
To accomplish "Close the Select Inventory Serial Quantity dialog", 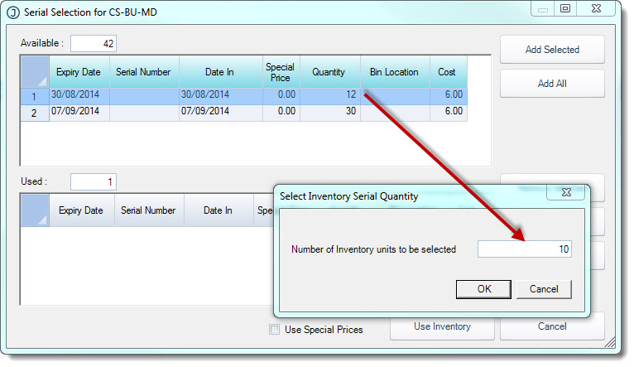I will (566, 192).
